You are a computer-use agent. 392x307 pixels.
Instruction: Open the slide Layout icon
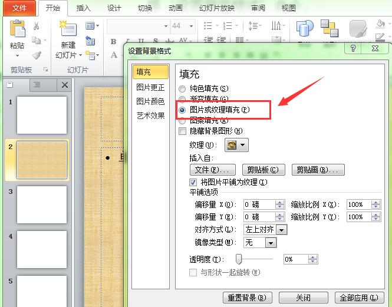coord(90,25)
